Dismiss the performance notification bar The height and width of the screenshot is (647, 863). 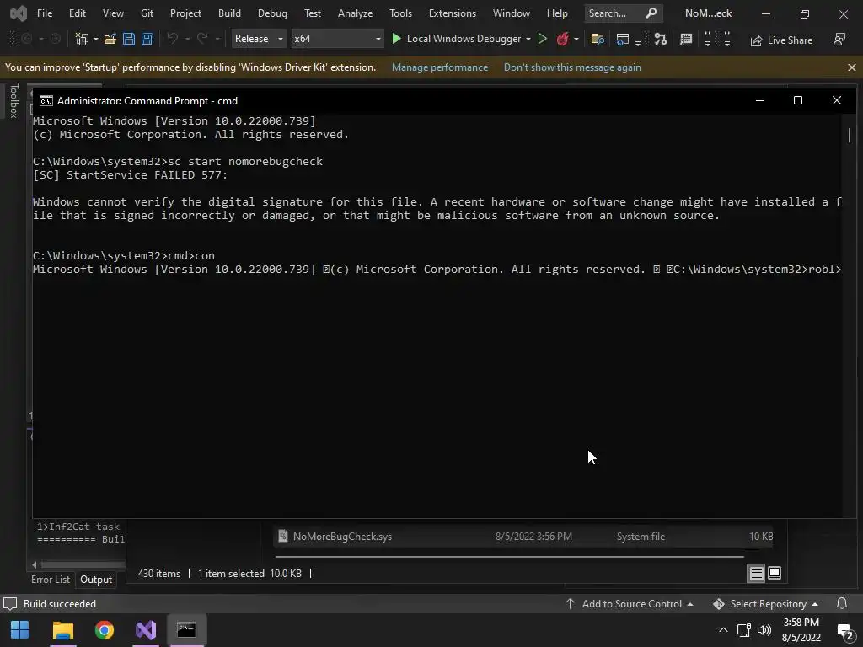click(x=852, y=67)
